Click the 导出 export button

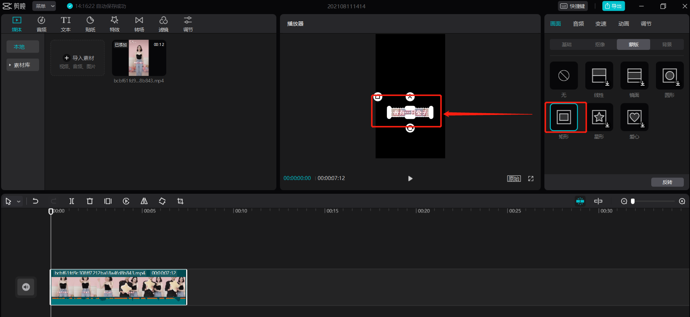[613, 6]
